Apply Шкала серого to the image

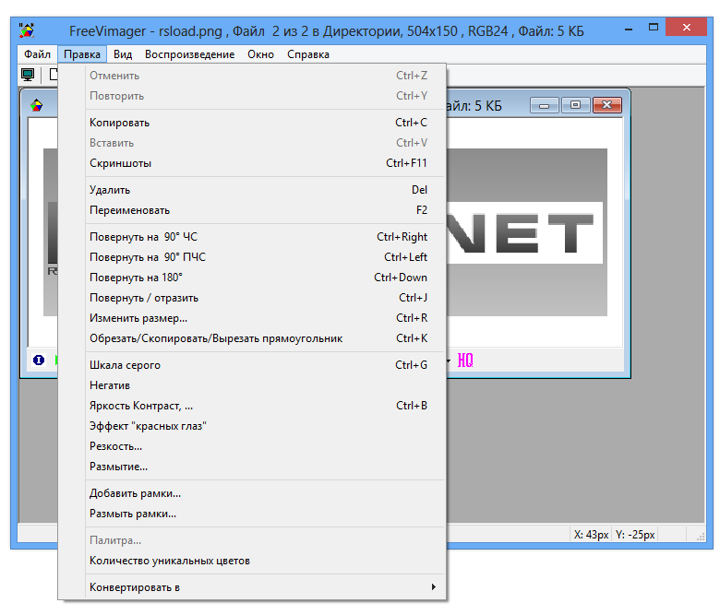(x=252, y=365)
